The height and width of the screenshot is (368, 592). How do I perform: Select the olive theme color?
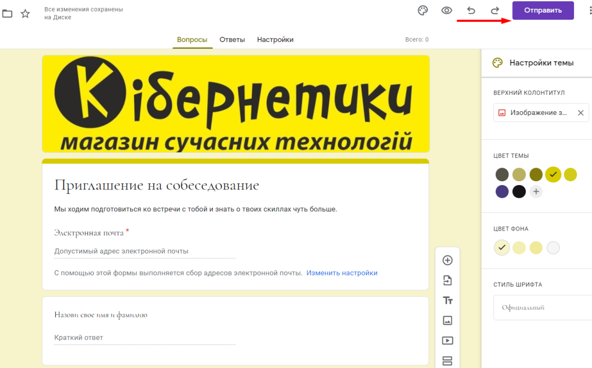point(536,175)
